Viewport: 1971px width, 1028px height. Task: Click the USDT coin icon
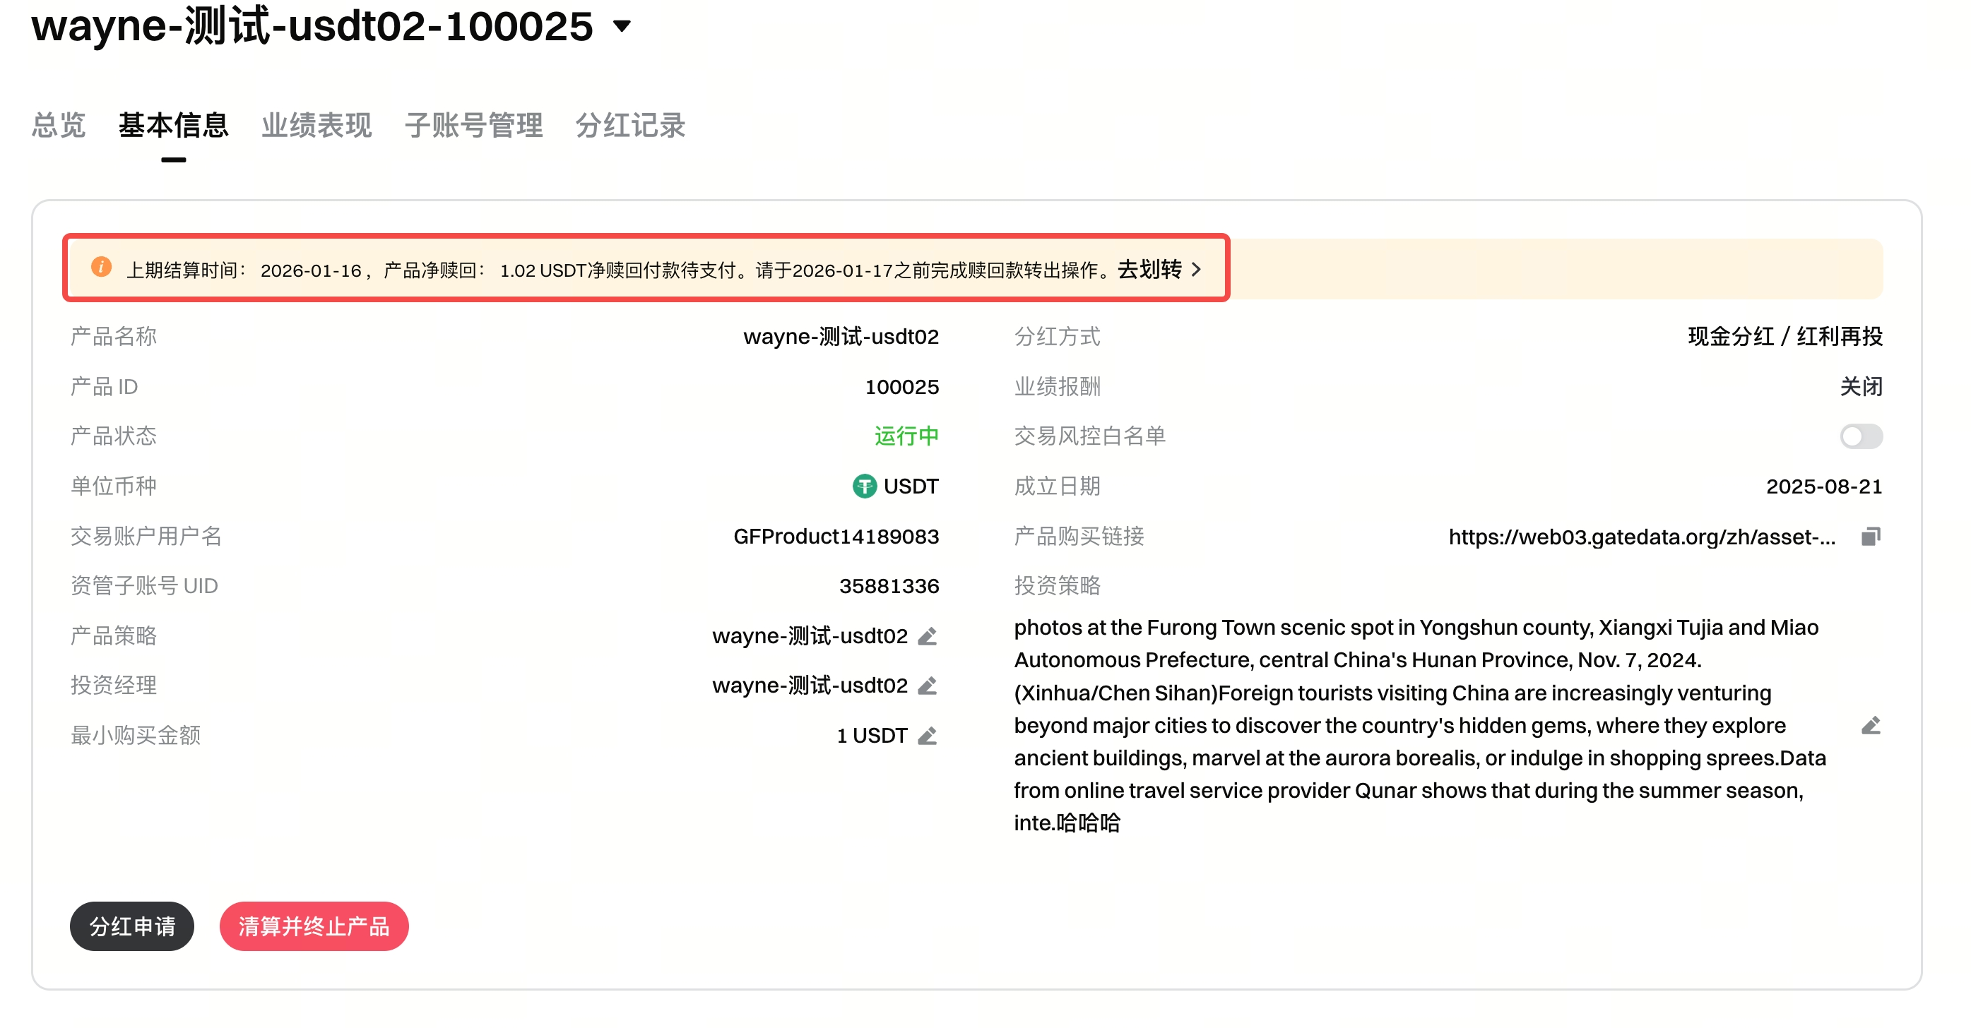tap(865, 486)
